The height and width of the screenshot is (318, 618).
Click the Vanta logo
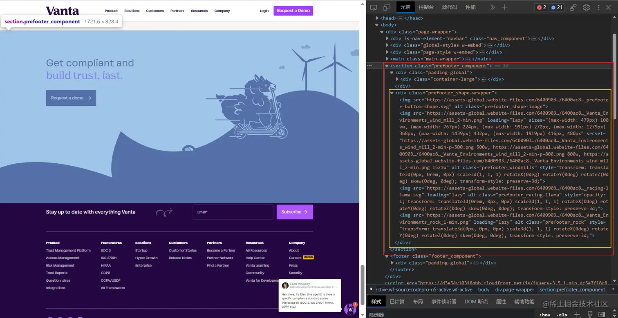[63, 11]
